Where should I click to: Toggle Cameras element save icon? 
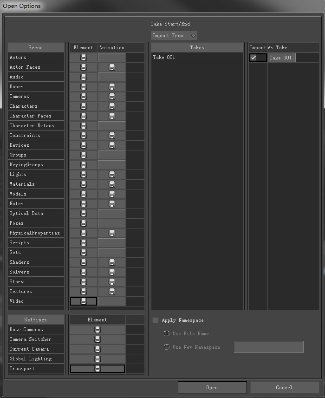[x=84, y=97]
